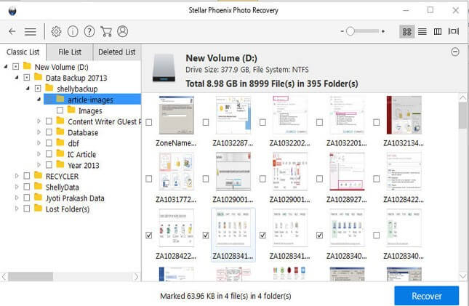Switch to list view layout

pyautogui.click(x=422, y=31)
